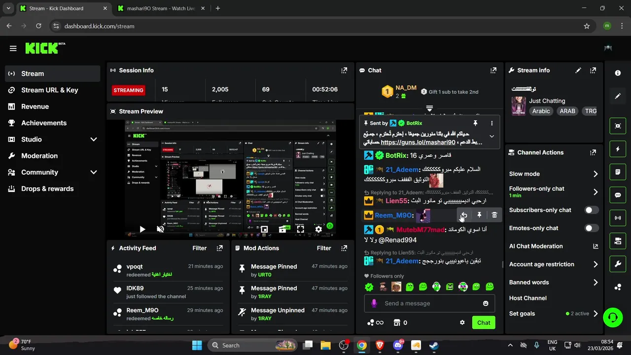The image size is (631, 355).
Task: Open the emoji picker in message box
Action: click(x=486, y=304)
